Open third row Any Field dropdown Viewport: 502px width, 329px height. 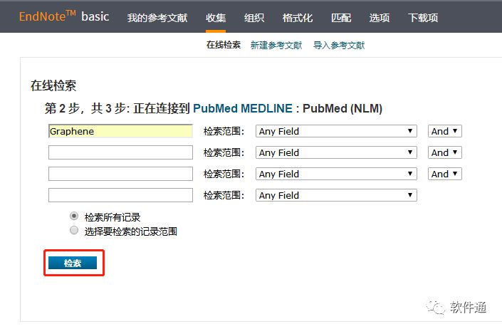[336, 174]
